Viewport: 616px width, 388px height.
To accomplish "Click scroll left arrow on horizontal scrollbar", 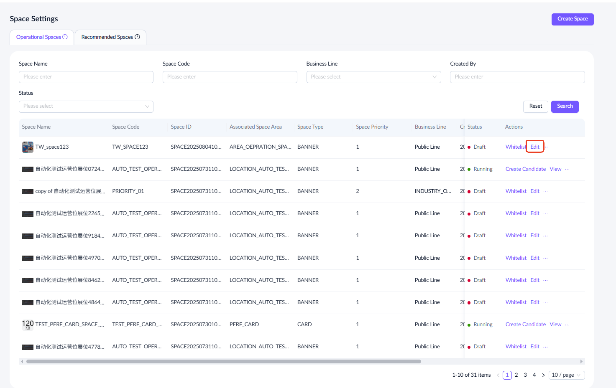I will (x=22, y=361).
